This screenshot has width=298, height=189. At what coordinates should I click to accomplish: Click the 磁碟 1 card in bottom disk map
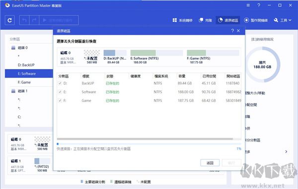[x=19, y=166]
